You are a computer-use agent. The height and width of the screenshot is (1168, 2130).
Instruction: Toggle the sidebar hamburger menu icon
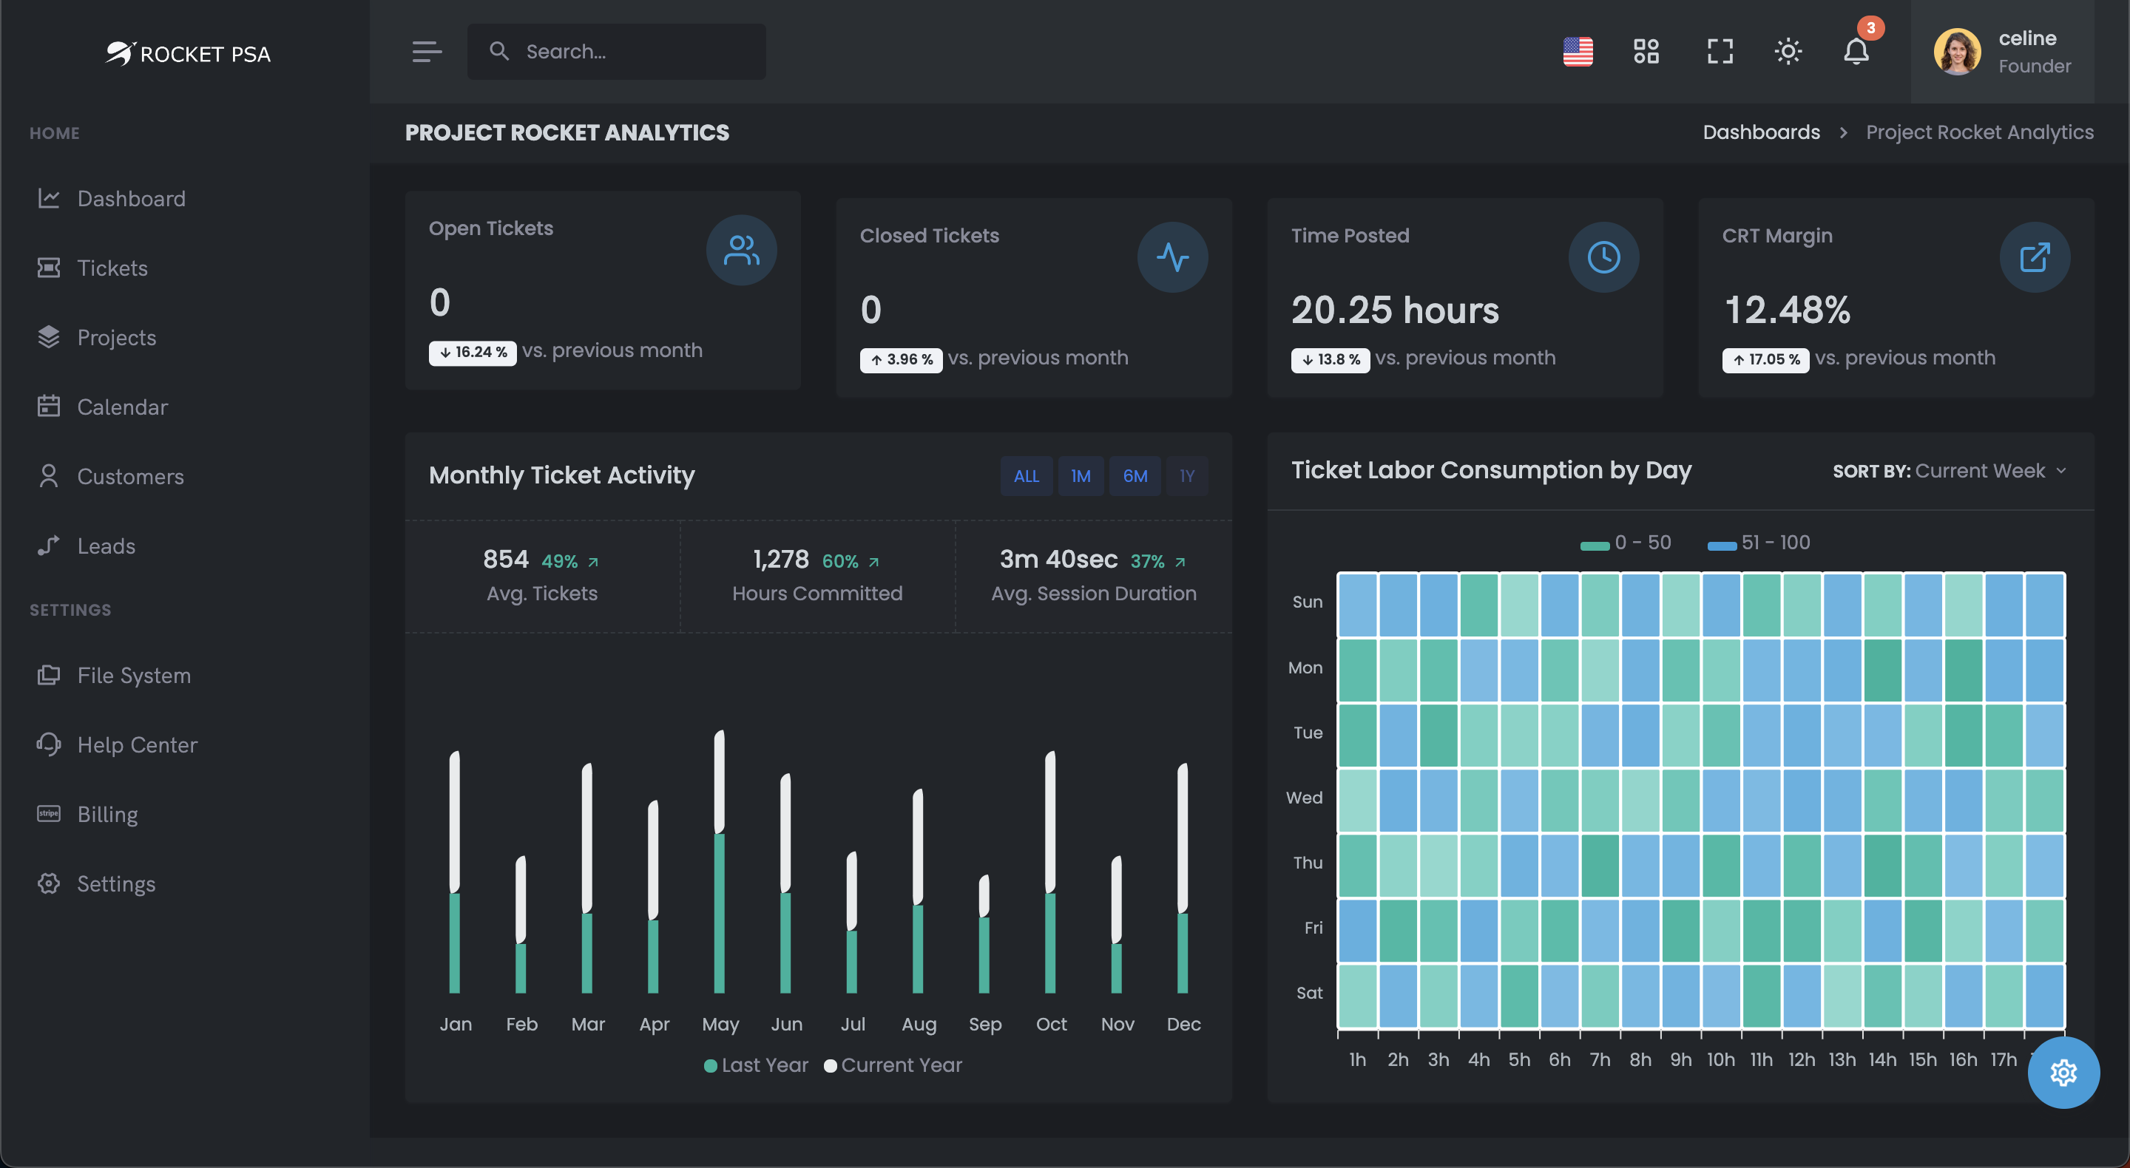[x=427, y=51]
